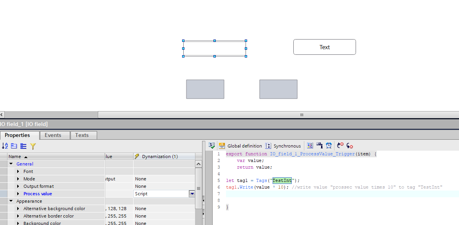Click the folder category view icon
459x225 pixels.
14,146
